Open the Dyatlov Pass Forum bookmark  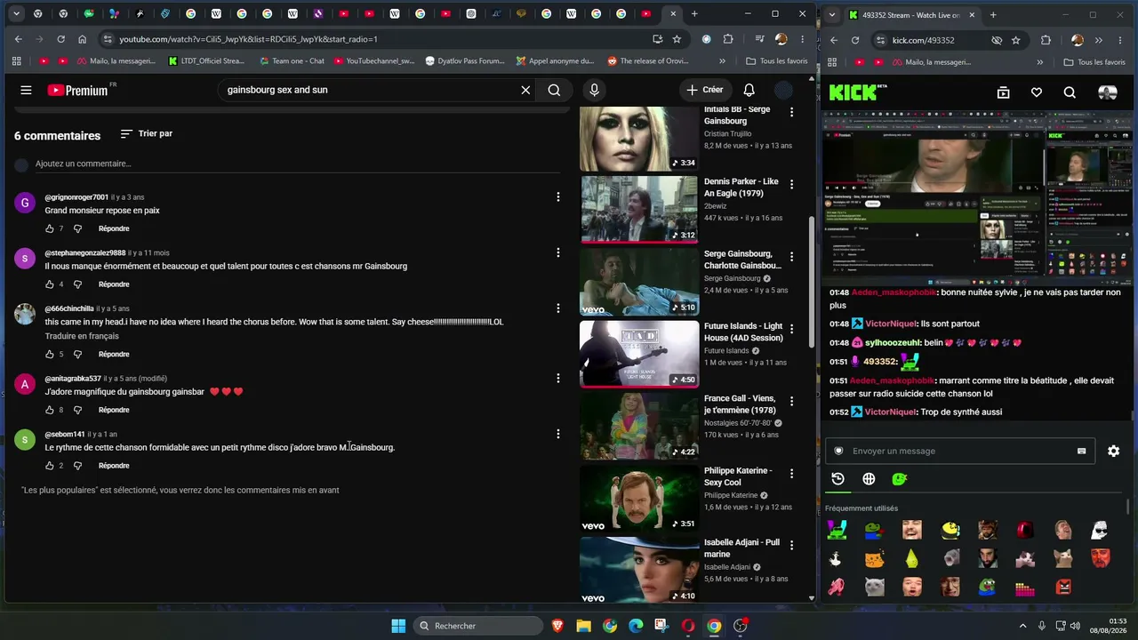click(x=465, y=61)
